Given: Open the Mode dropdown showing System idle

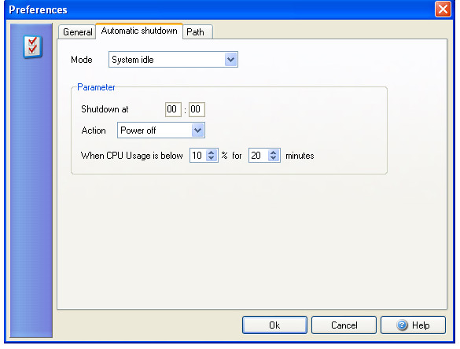Looking at the screenshot, I should pos(173,60).
